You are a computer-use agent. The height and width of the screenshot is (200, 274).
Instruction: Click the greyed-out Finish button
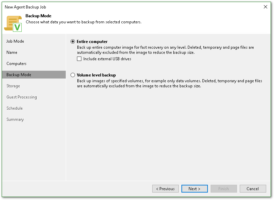pos(223,189)
